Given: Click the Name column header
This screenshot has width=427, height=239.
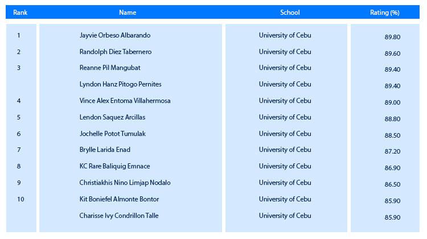Looking at the screenshot, I should [128, 13].
